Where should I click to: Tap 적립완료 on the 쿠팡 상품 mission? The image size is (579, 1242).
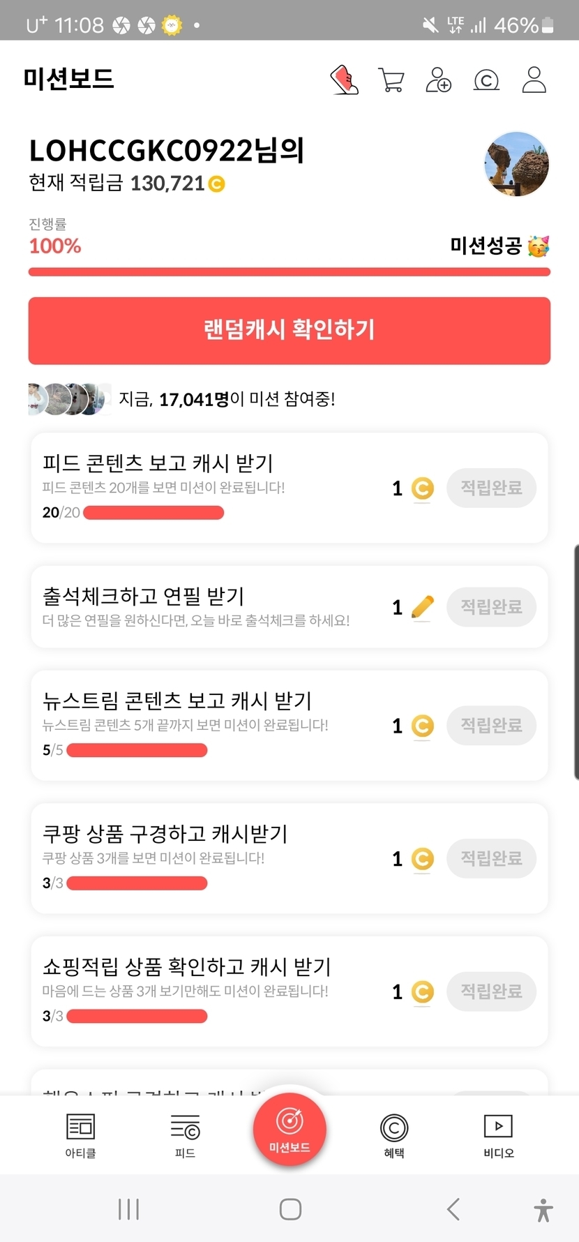pos(491,858)
